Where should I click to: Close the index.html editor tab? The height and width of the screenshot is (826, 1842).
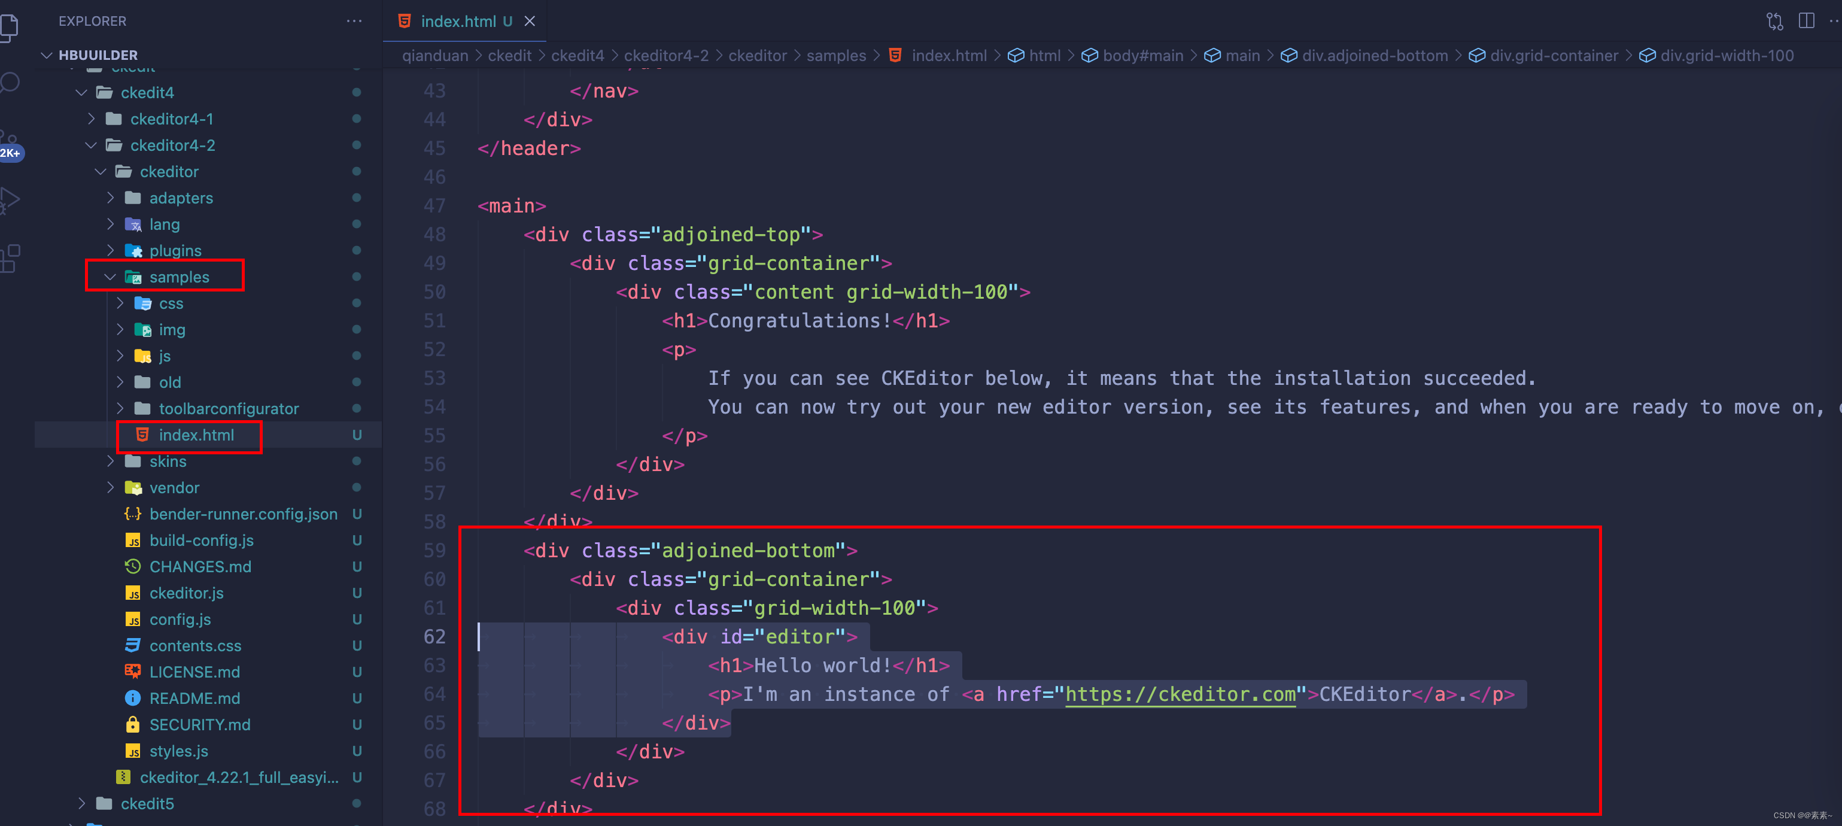click(530, 22)
